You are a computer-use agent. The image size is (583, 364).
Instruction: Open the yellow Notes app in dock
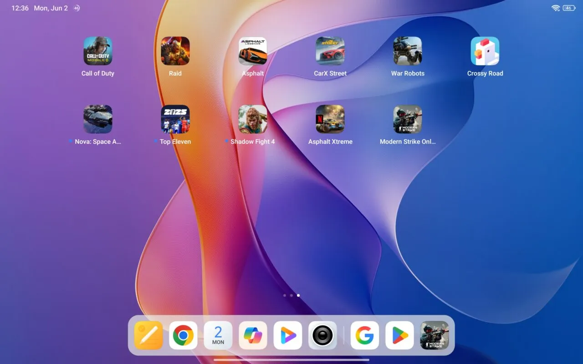148,335
